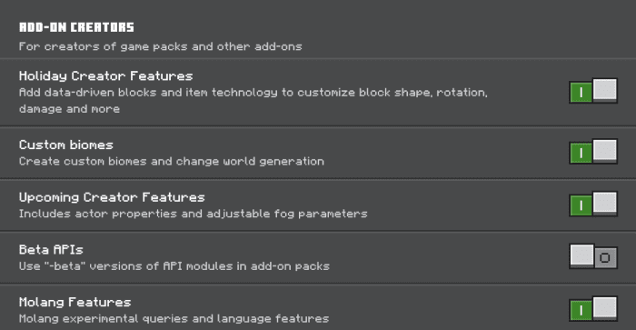
Task: Click the adjustable fog parameters description
Action: pos(193,214)
